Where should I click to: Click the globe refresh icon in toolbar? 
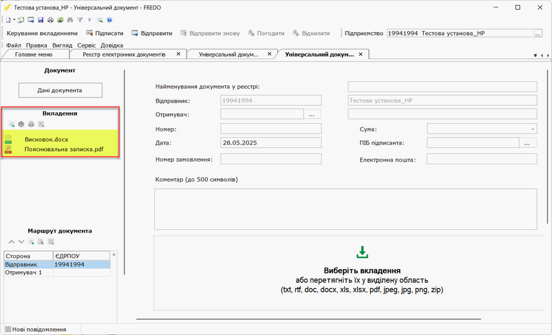point(60,20)
